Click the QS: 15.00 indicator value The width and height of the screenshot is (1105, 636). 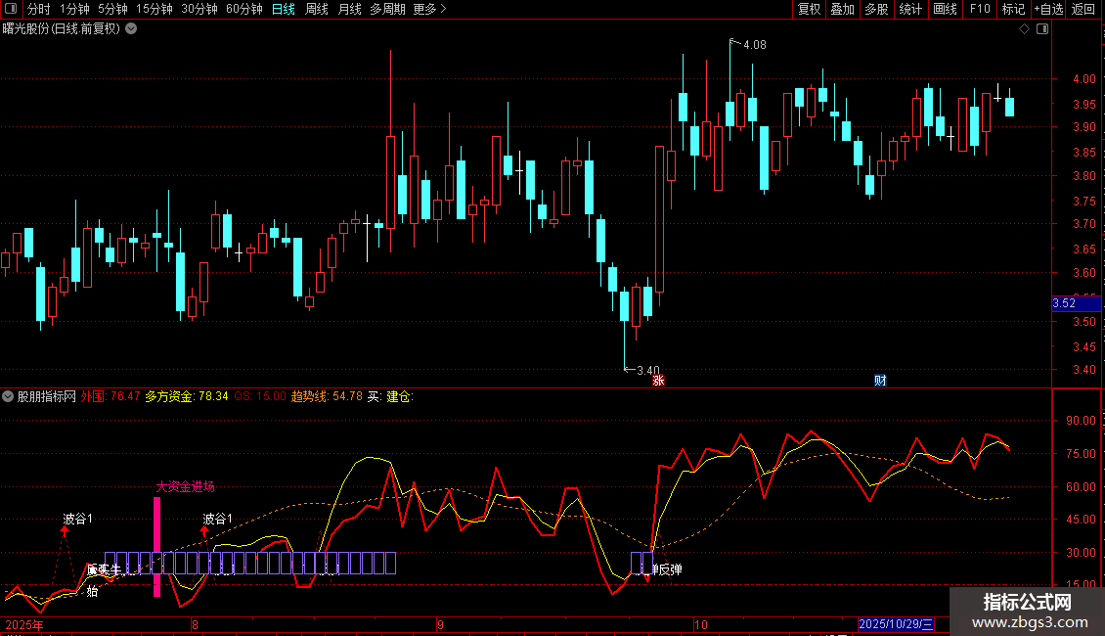click(x=260, y=396)
